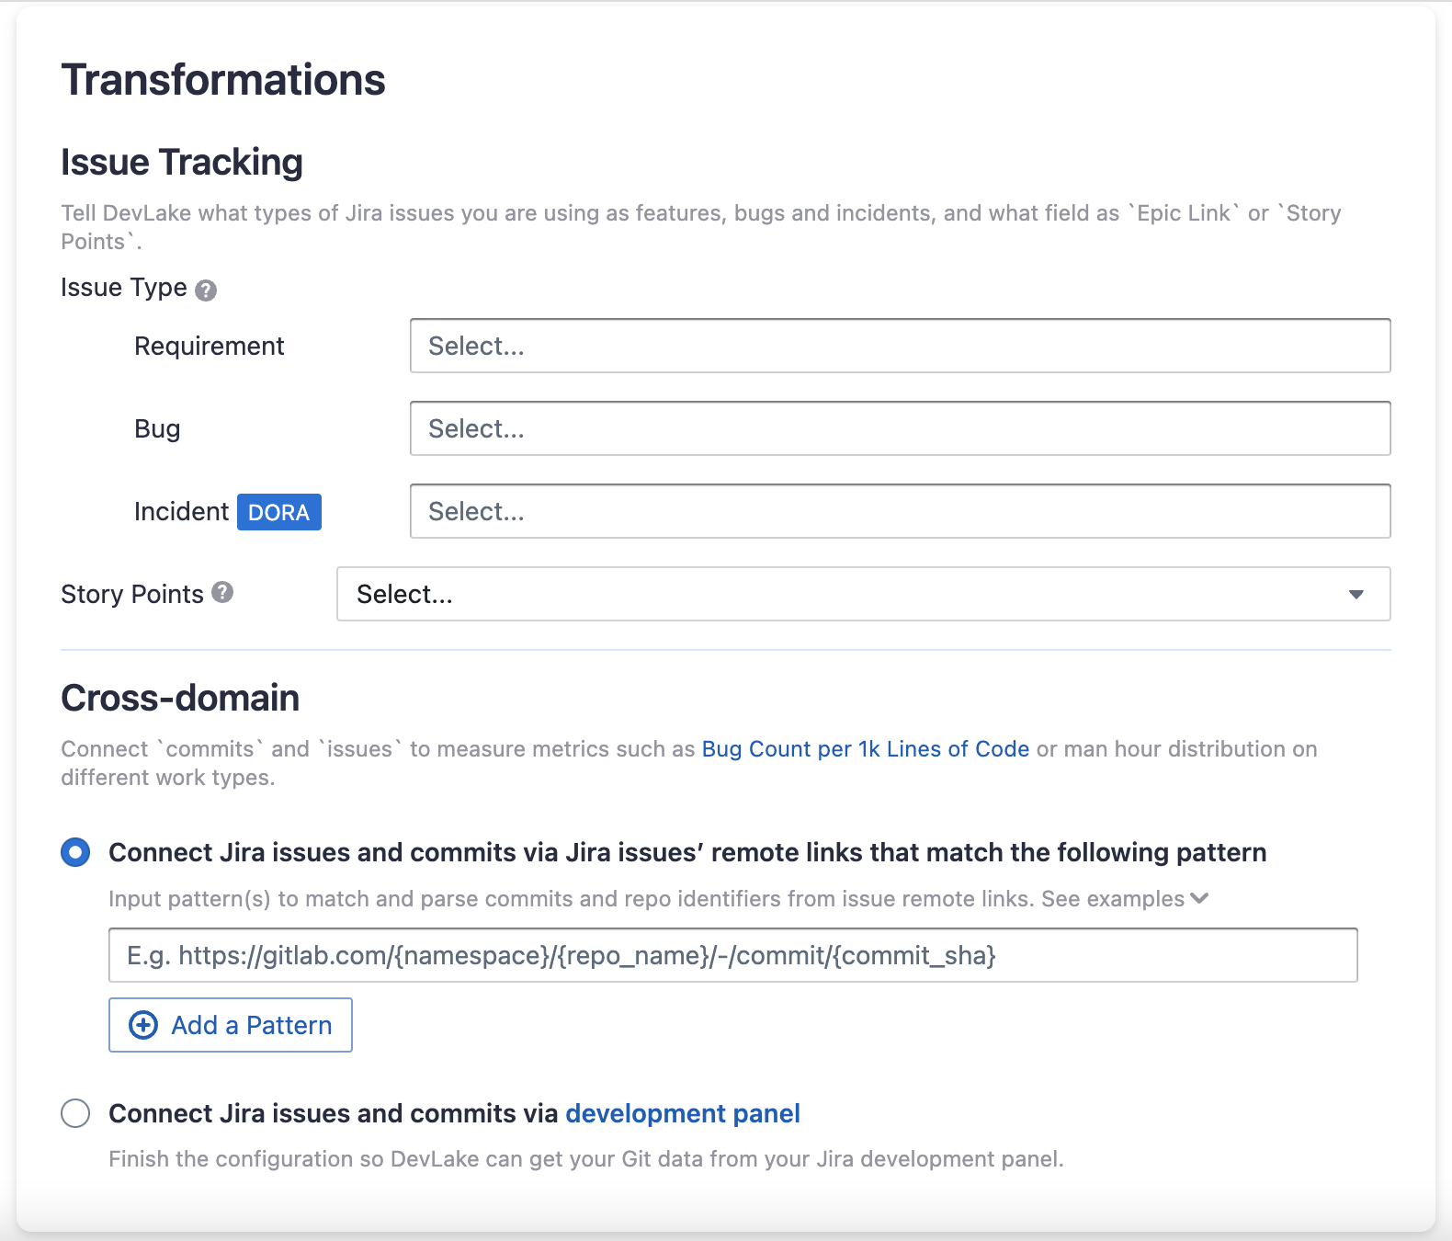
Task: Open the development panel link
Action: pyautogui.click(x=682, y=1113)
